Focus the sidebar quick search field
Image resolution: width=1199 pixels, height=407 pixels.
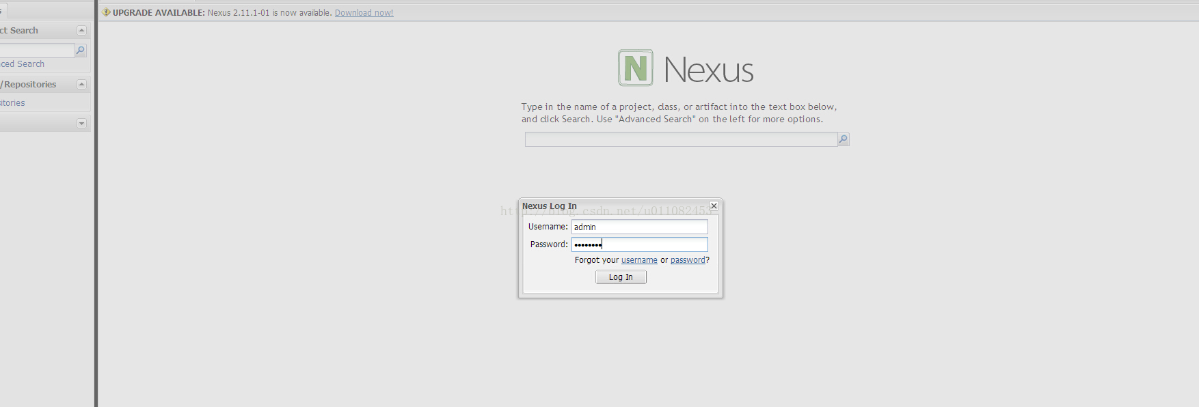[37, 51]
